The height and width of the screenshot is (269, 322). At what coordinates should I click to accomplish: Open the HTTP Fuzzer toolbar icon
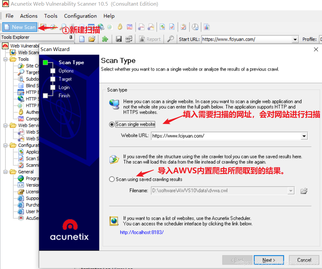click(110, 27)
